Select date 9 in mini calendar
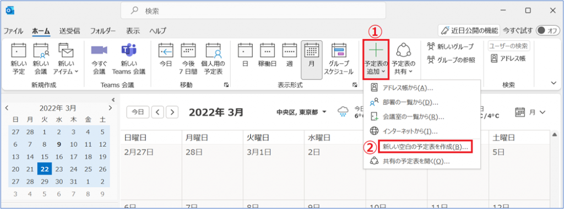This screenshot has width=564, height=209. point(58,144)
